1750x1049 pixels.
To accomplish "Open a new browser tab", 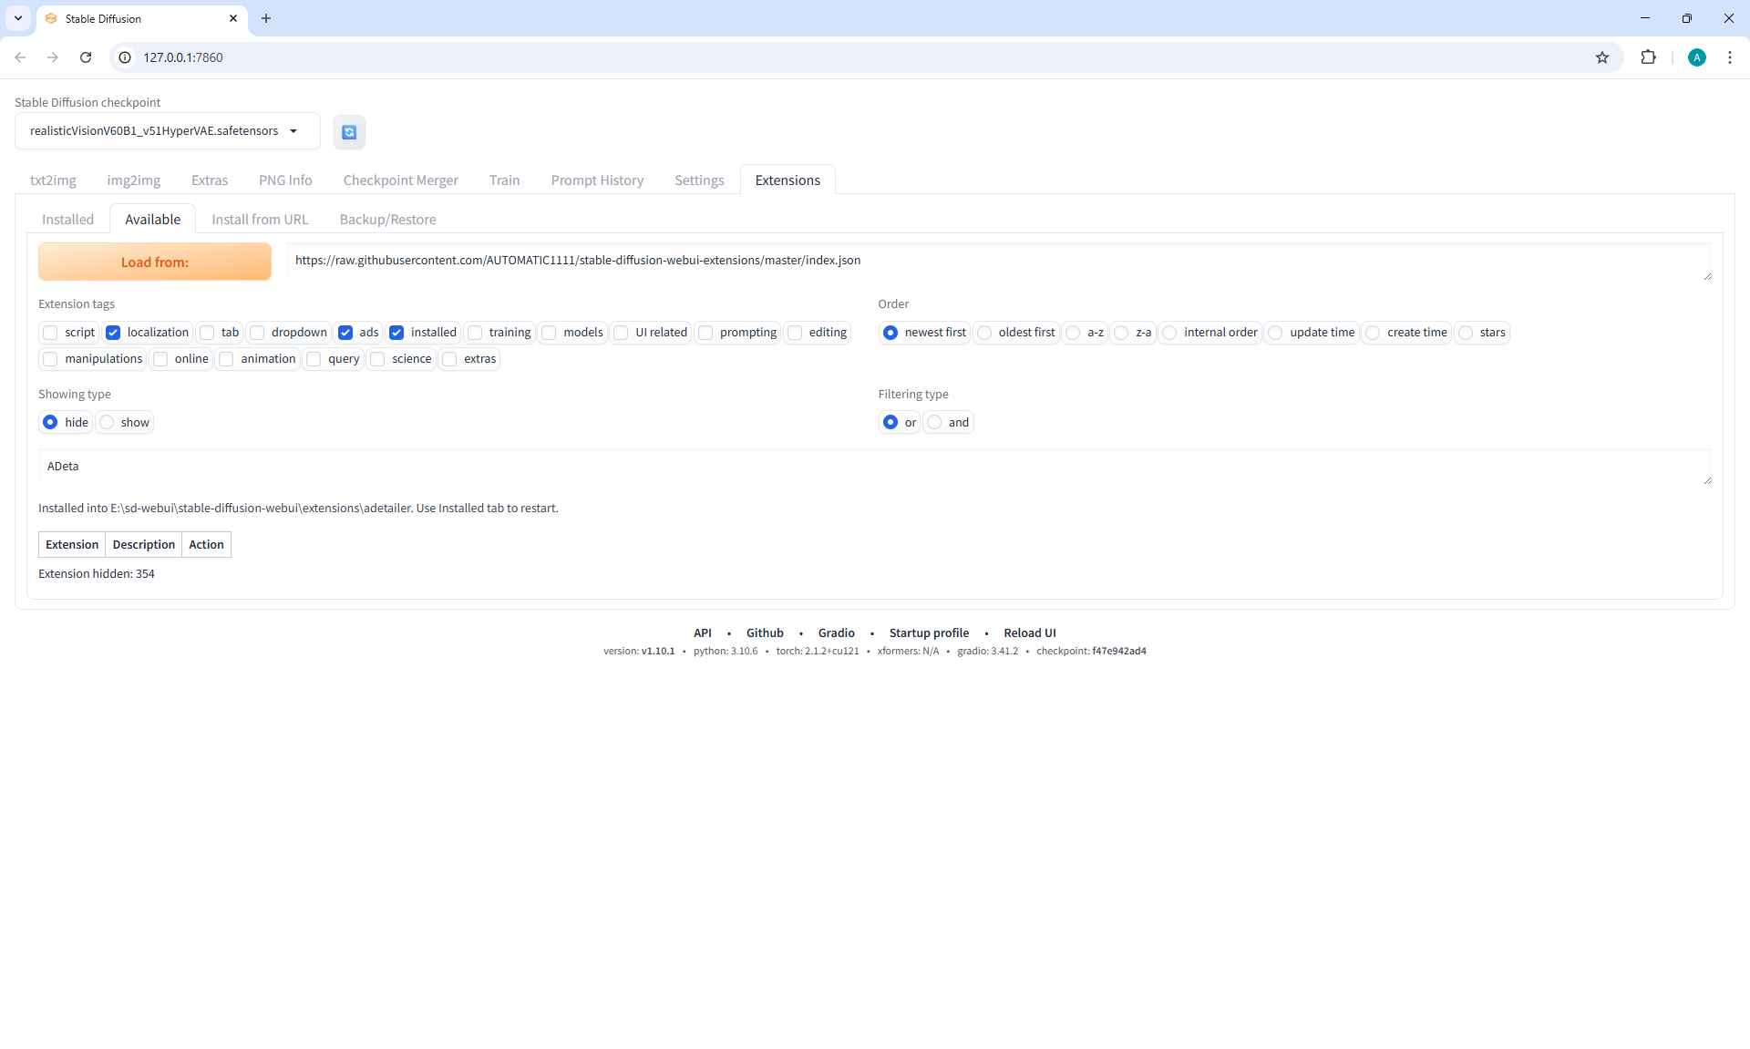I will pyautogui.click(x=266, y=18).
